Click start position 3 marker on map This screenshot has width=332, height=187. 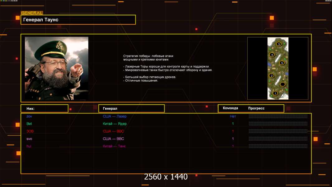[x=279, y=44]
